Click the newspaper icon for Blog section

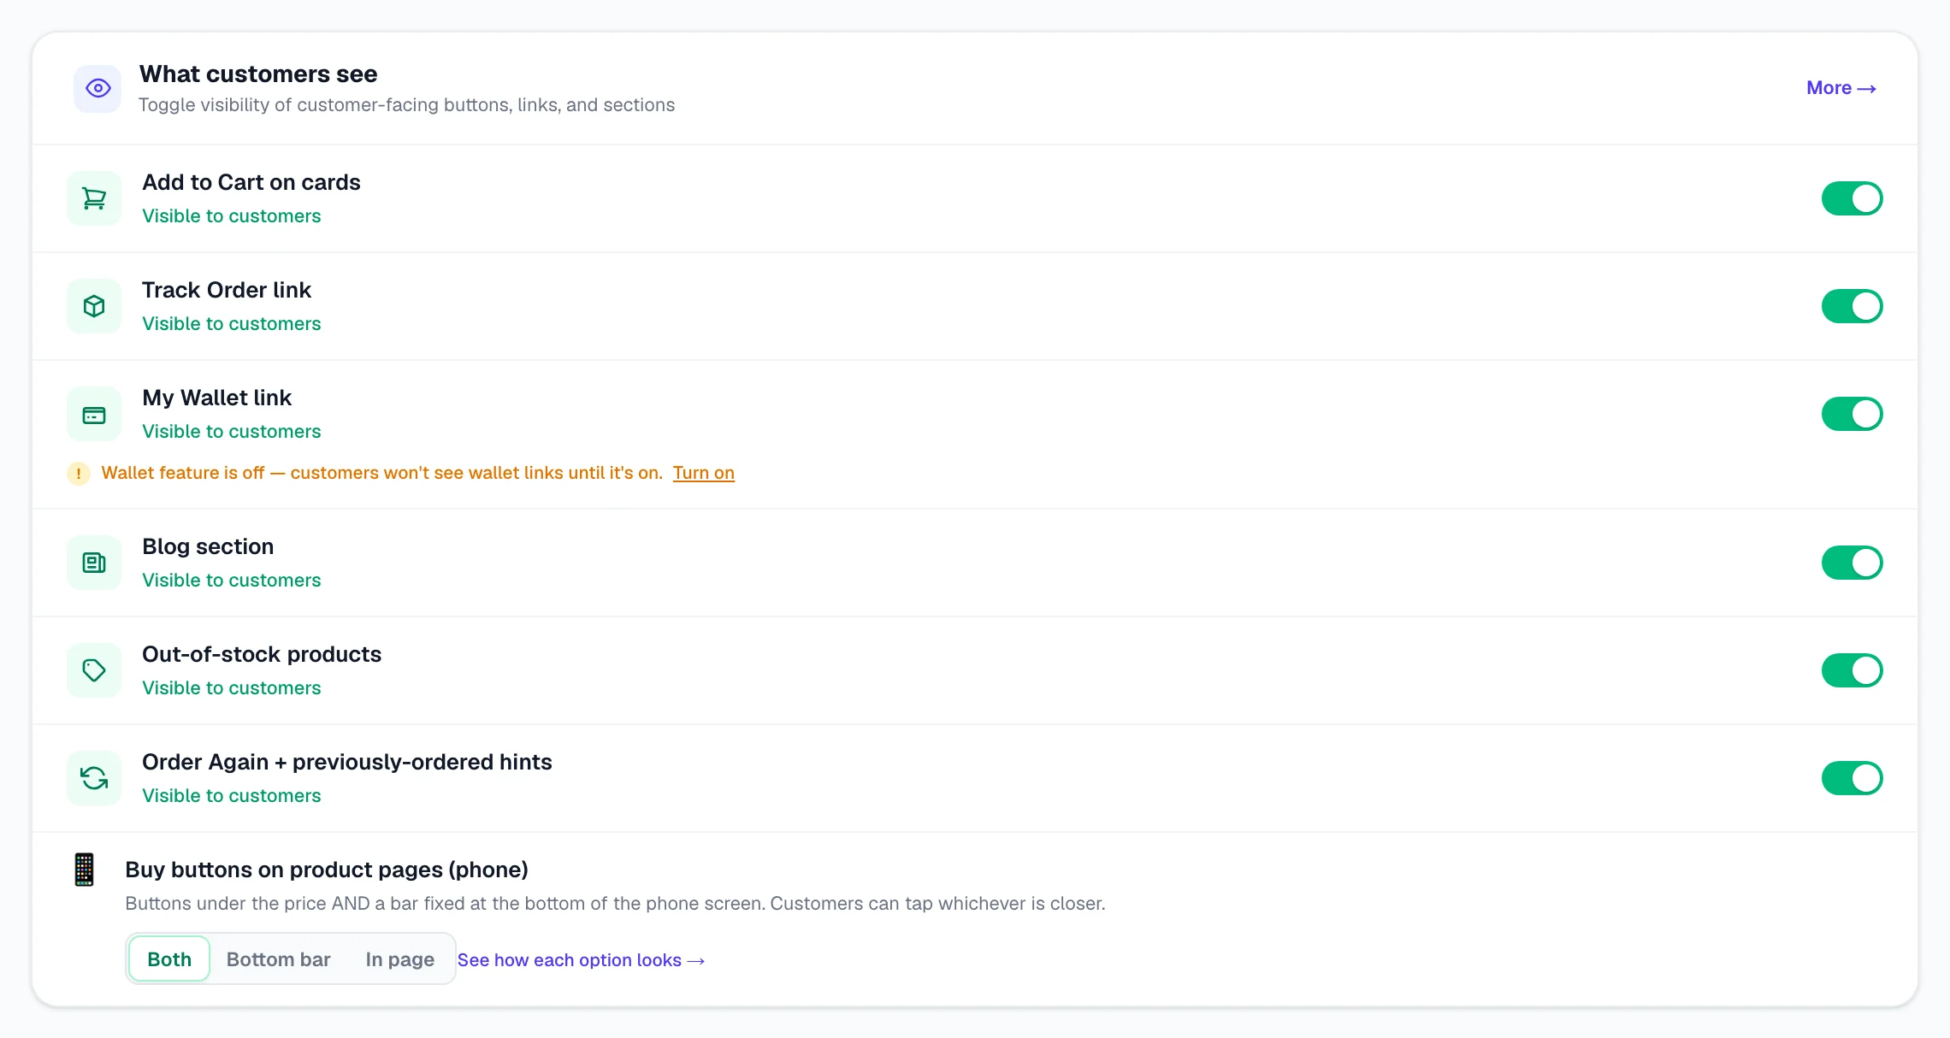94,563
